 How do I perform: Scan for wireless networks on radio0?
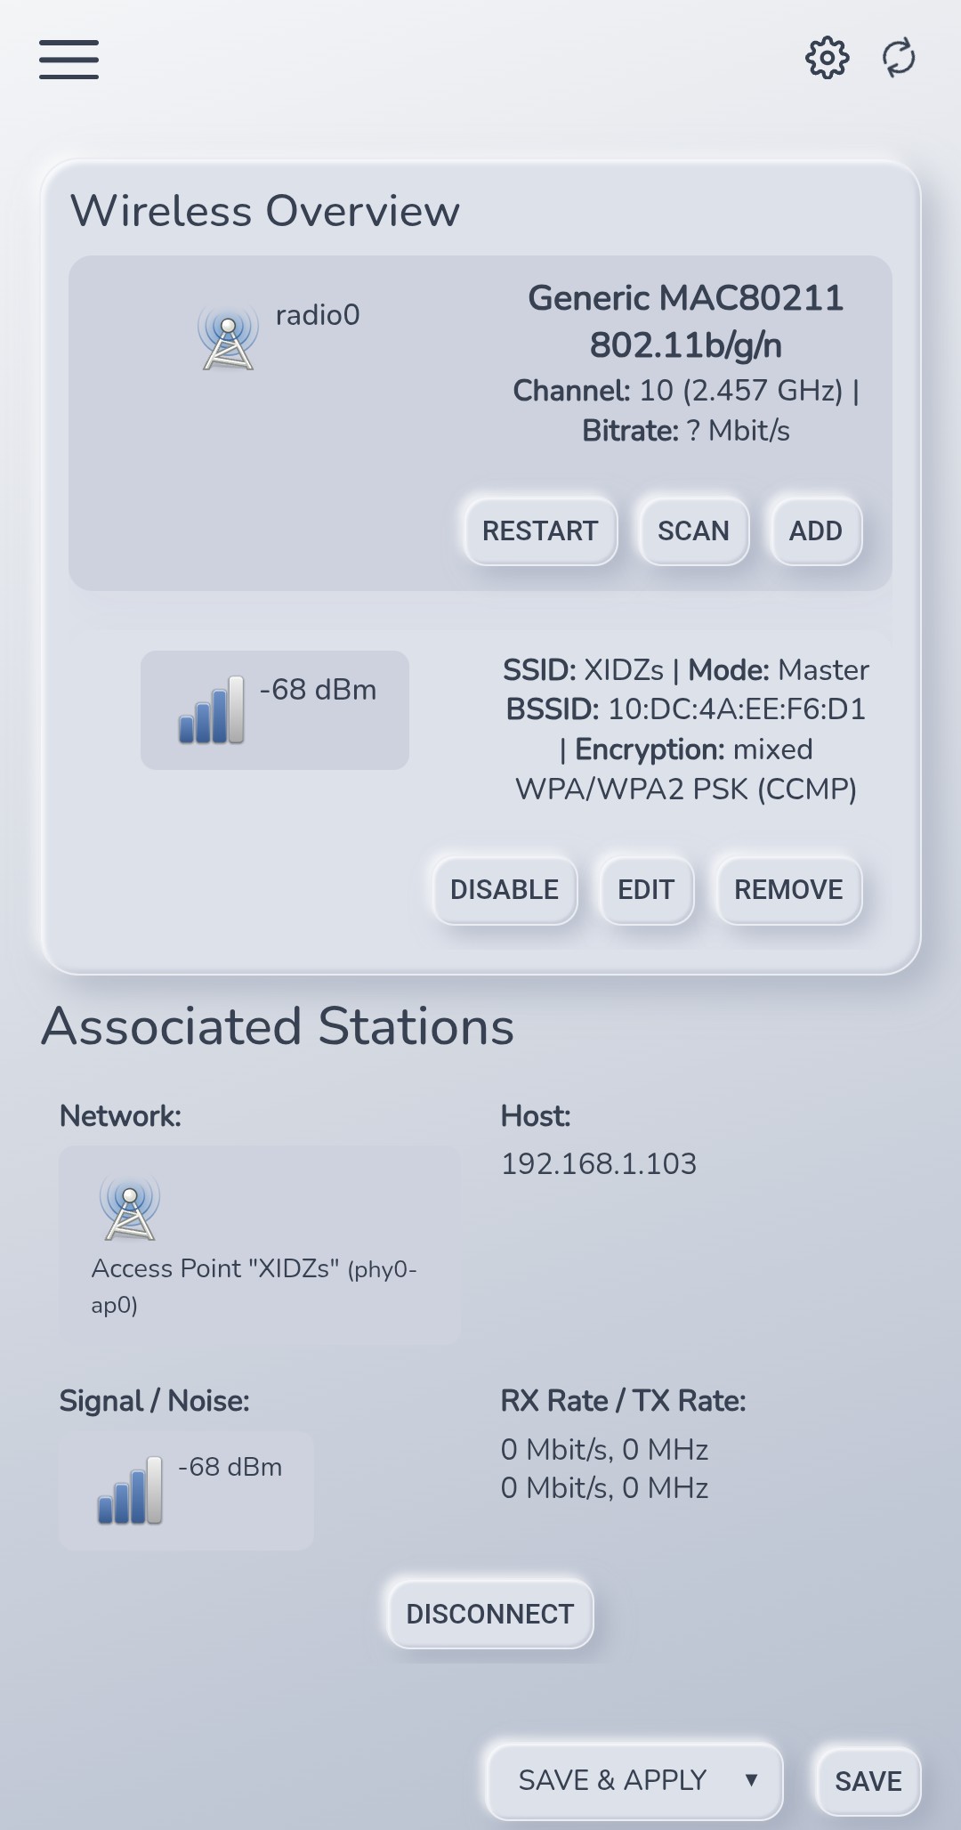coord(693,531)
